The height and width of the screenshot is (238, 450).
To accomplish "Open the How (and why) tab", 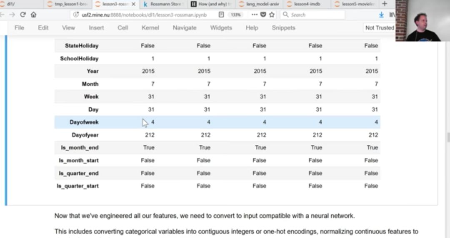I will (x=211, y=4).
